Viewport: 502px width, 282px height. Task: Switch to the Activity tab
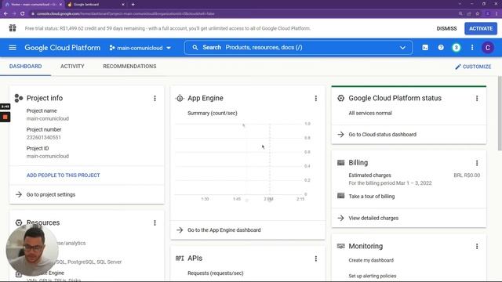coord(72,66)
